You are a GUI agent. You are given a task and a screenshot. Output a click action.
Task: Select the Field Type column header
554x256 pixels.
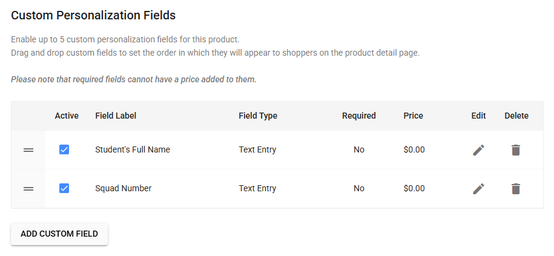click(258, 116)
